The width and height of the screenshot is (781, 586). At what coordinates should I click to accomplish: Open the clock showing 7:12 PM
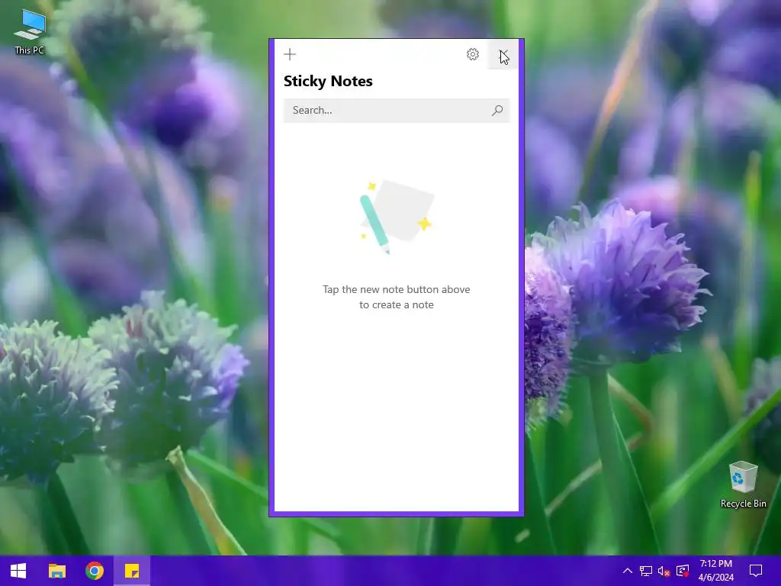pos(715,571)
